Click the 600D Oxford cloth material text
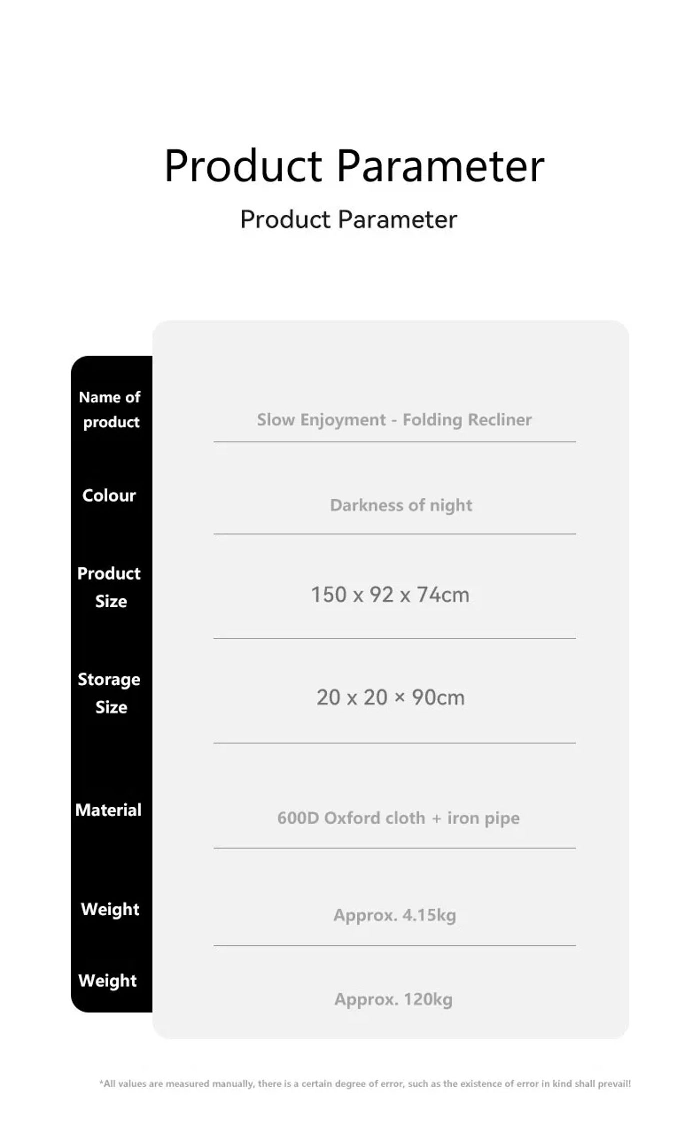Screen dimensions: 700x1125 [x=351, y=818]
